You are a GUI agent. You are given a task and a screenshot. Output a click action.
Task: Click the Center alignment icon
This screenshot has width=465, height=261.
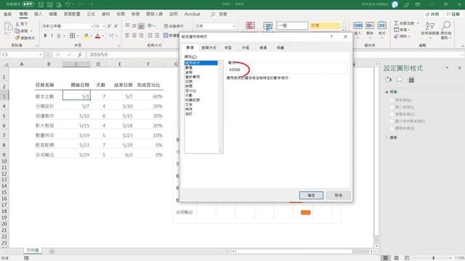click(x=134, y=36)
